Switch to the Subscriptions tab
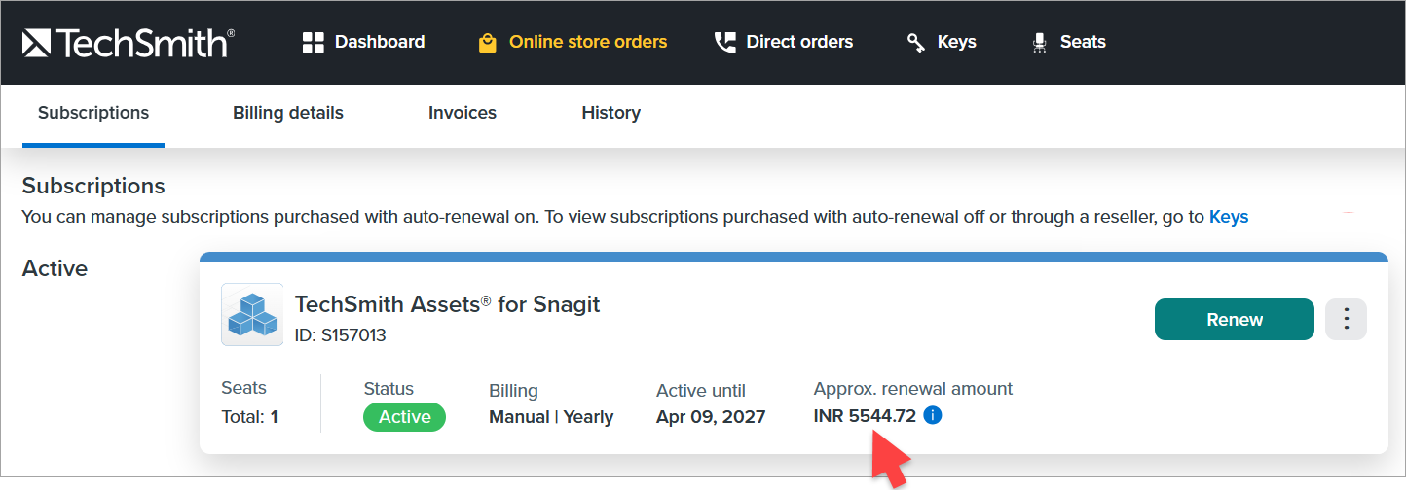 pyautogui.click(x=93, y=113)
